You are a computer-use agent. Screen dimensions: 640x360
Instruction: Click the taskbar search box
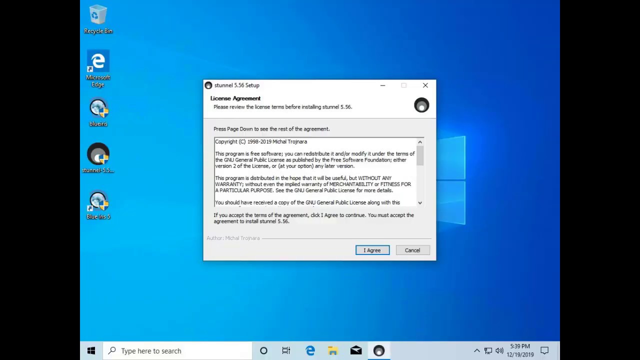point(177,351)
